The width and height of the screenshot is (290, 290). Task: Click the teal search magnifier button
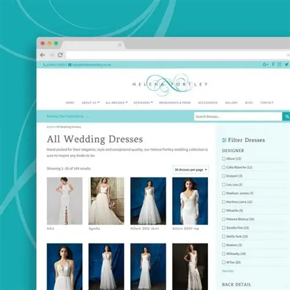point(286,116)
